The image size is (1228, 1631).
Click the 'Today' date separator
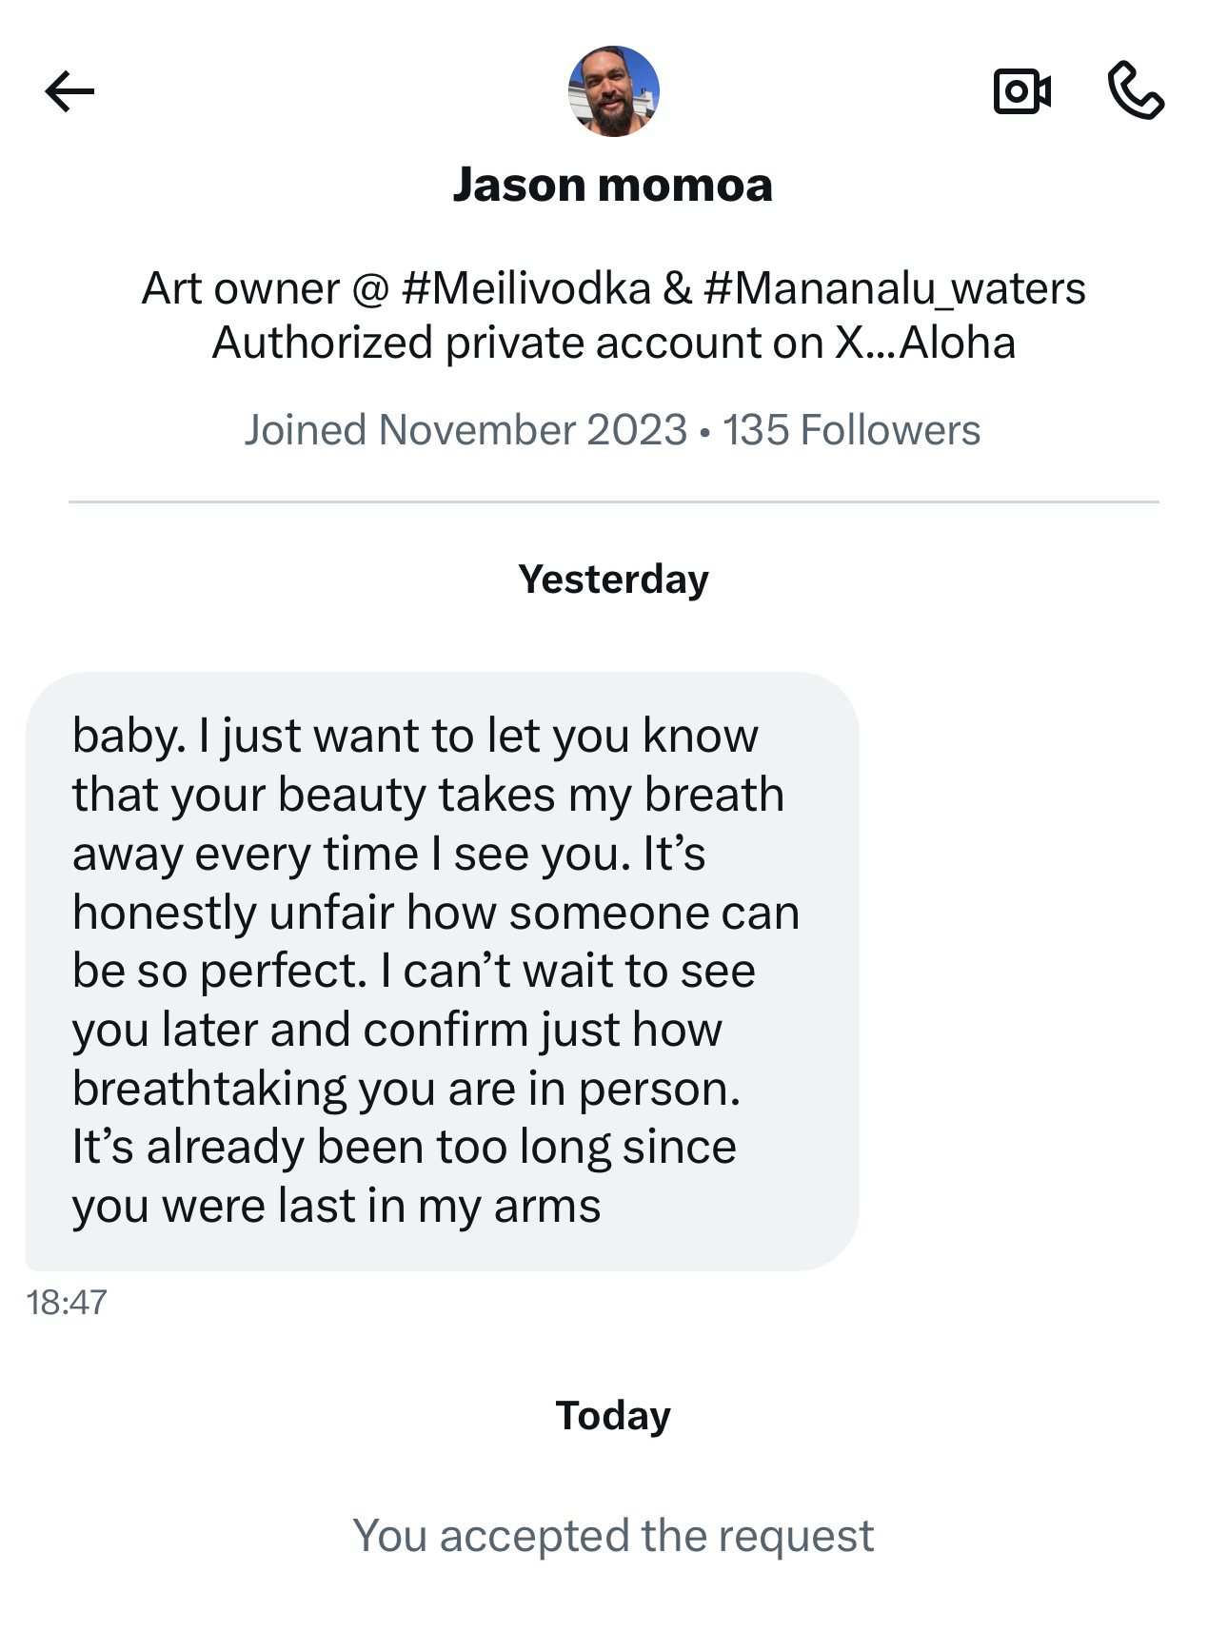click(x=613, y=1415)
